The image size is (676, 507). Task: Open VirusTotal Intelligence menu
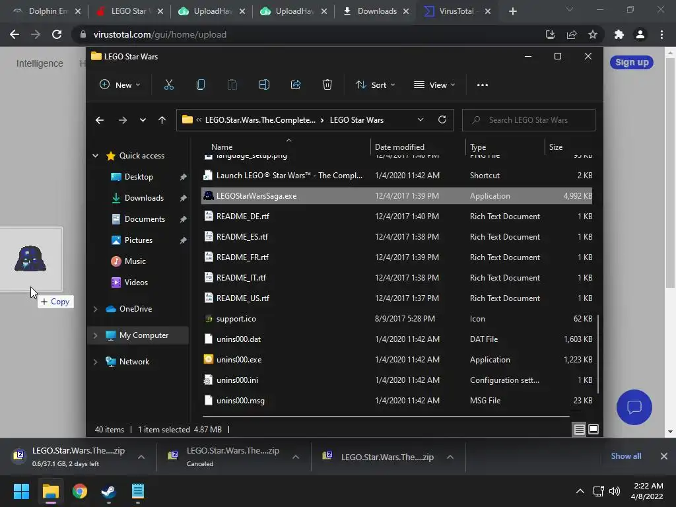(40, 63)
